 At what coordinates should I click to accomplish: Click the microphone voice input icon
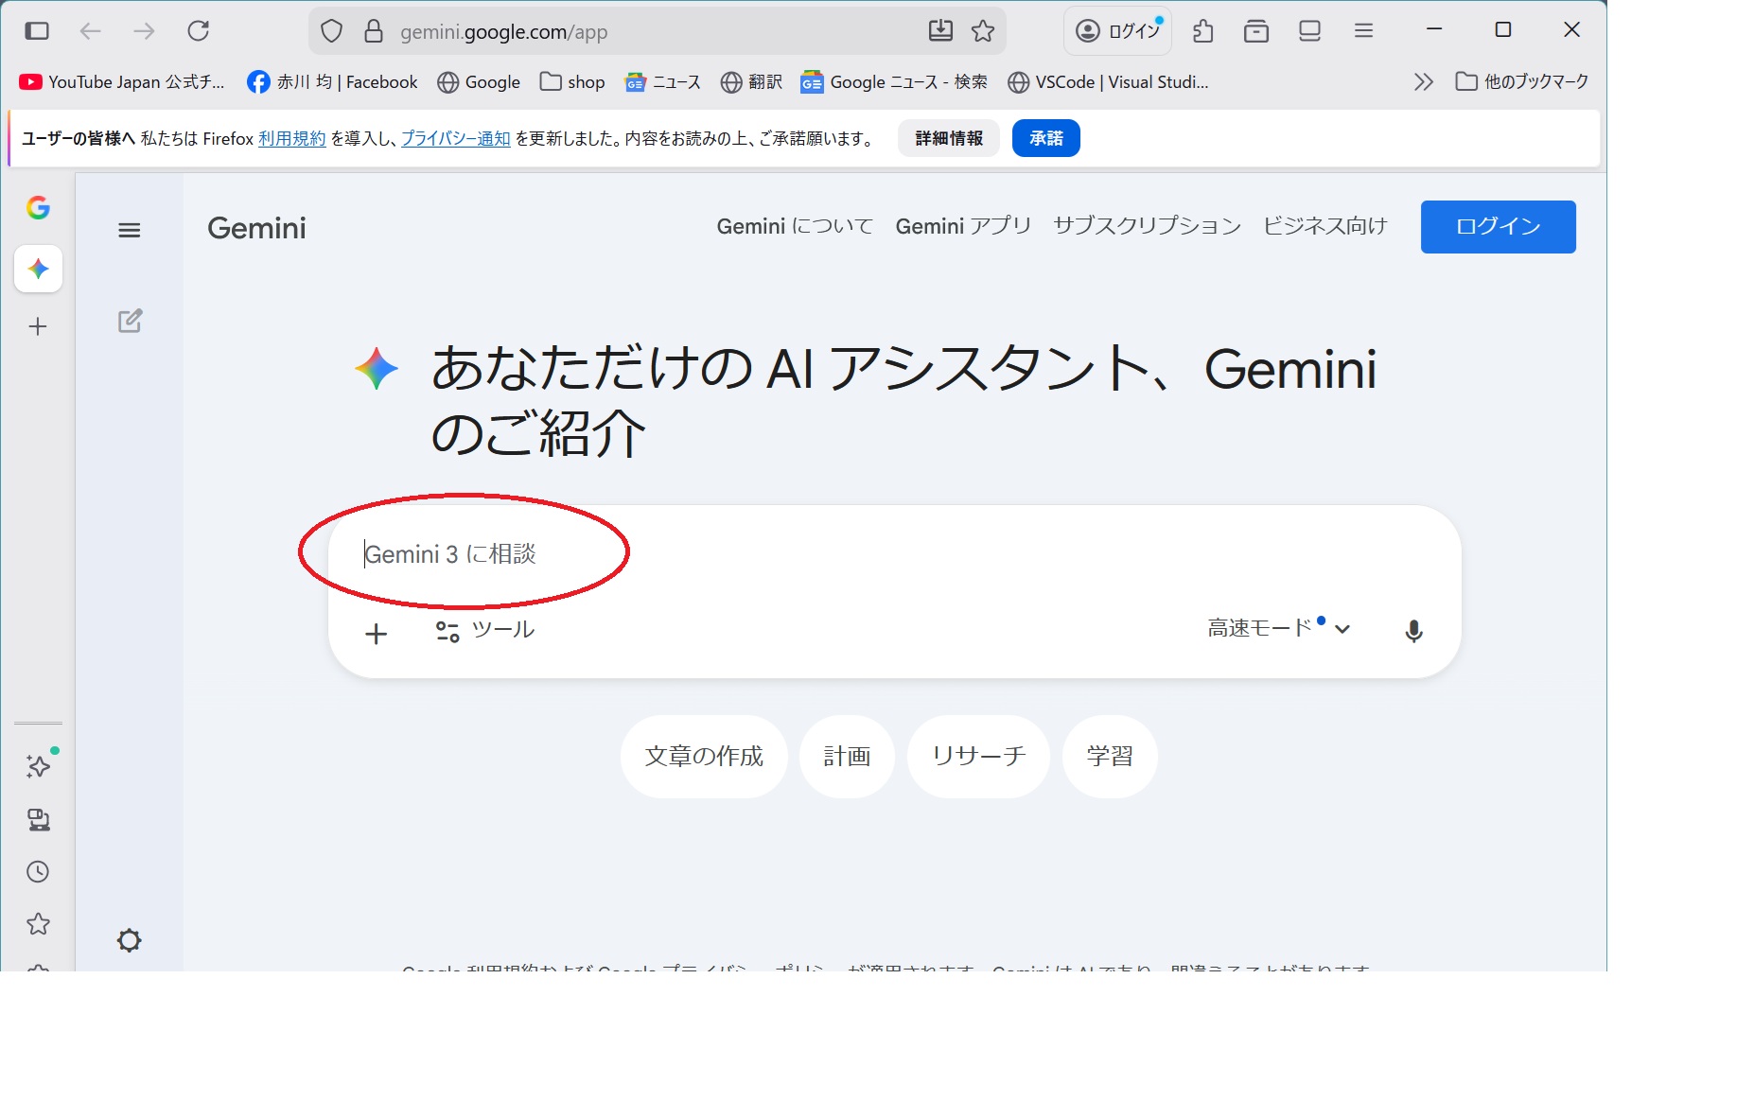(1413, 631)
